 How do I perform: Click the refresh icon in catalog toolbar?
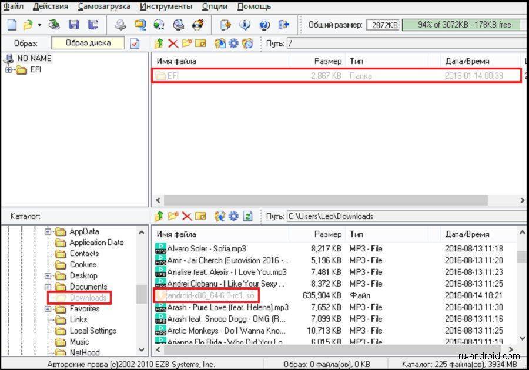(x=247, y=216)
